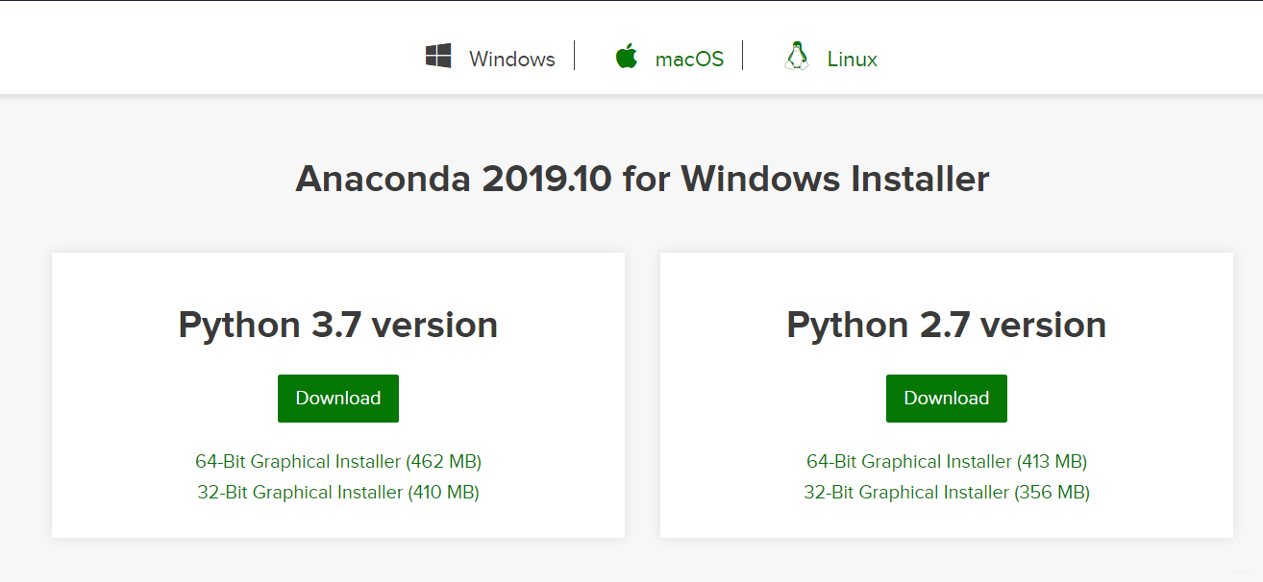Click 64-Bit Graphical Installer (413 MB) for Python 2.7

946,461
